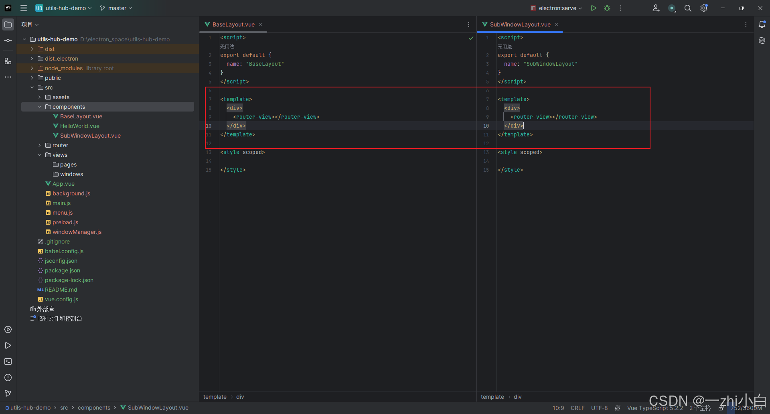This screenshot has height=414, width=770.
Task: Expand the dist folder
Action: pos(32,49)
